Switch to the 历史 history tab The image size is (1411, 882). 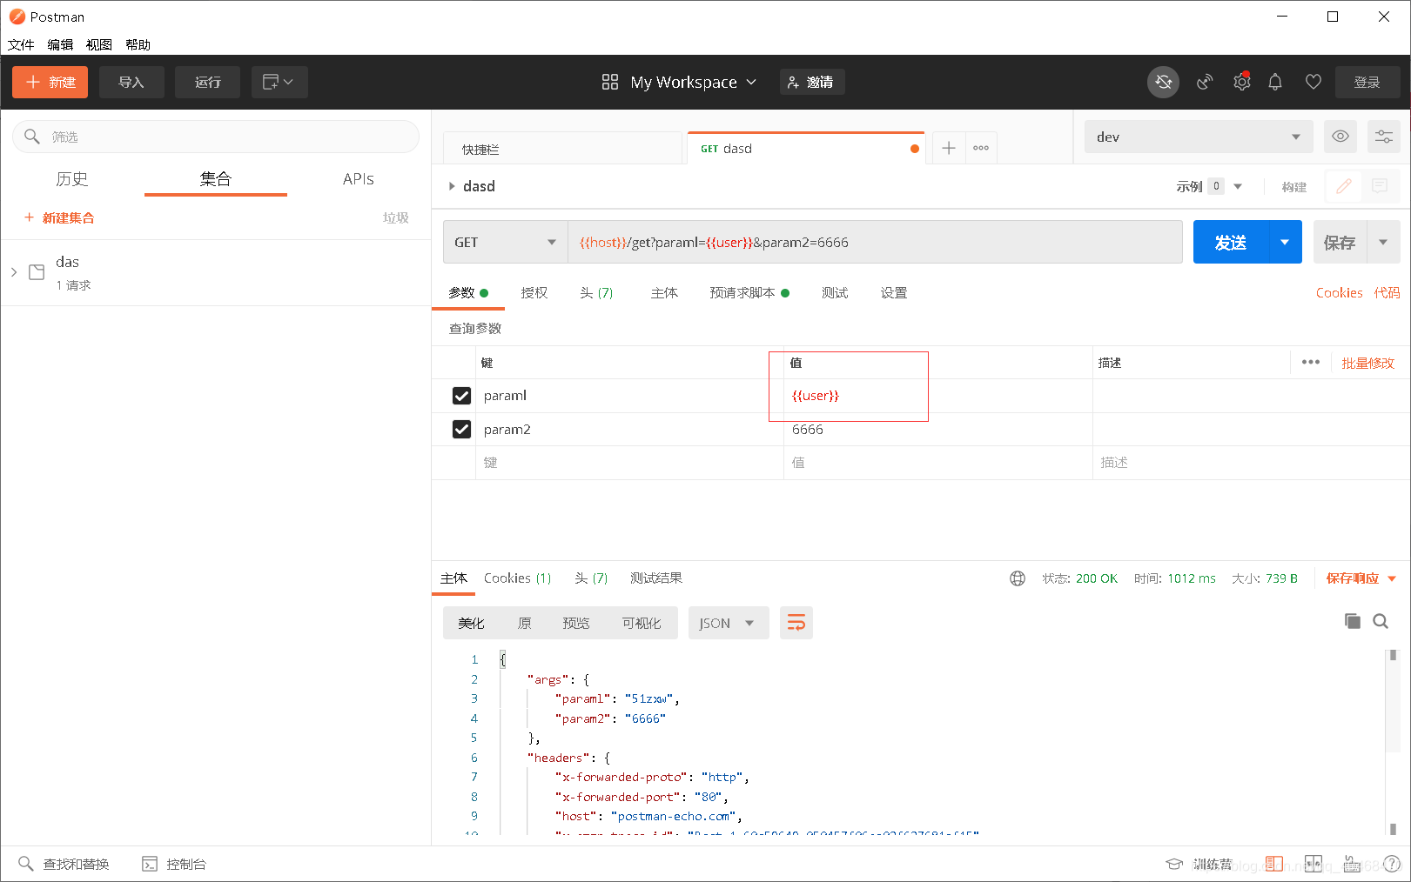click(72, 179)
